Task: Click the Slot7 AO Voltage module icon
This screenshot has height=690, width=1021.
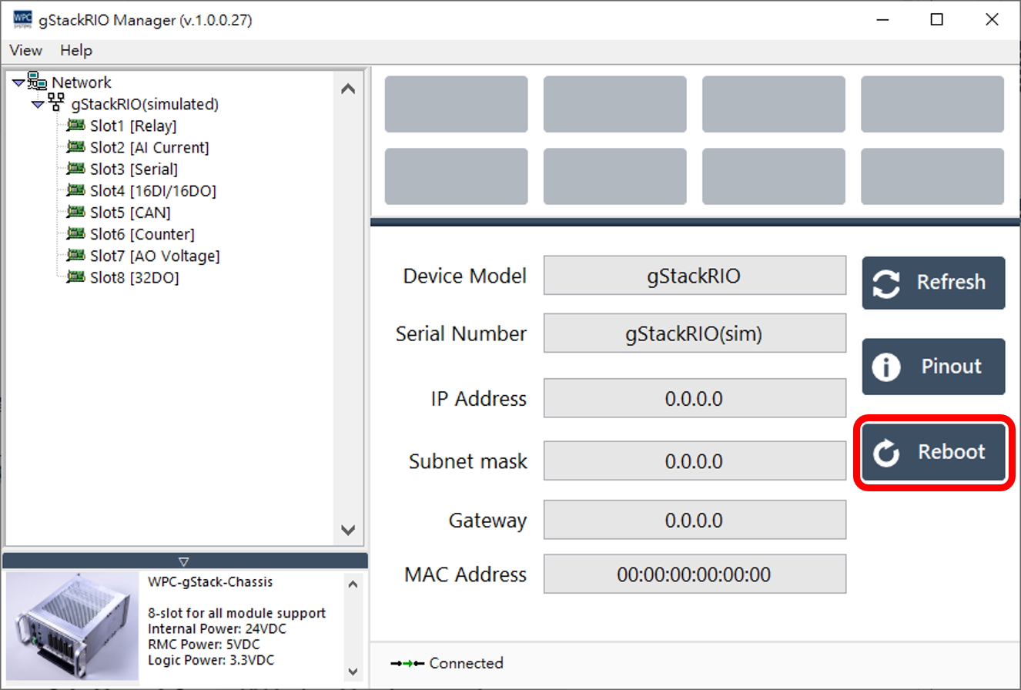Action: [x=75, y=255]
